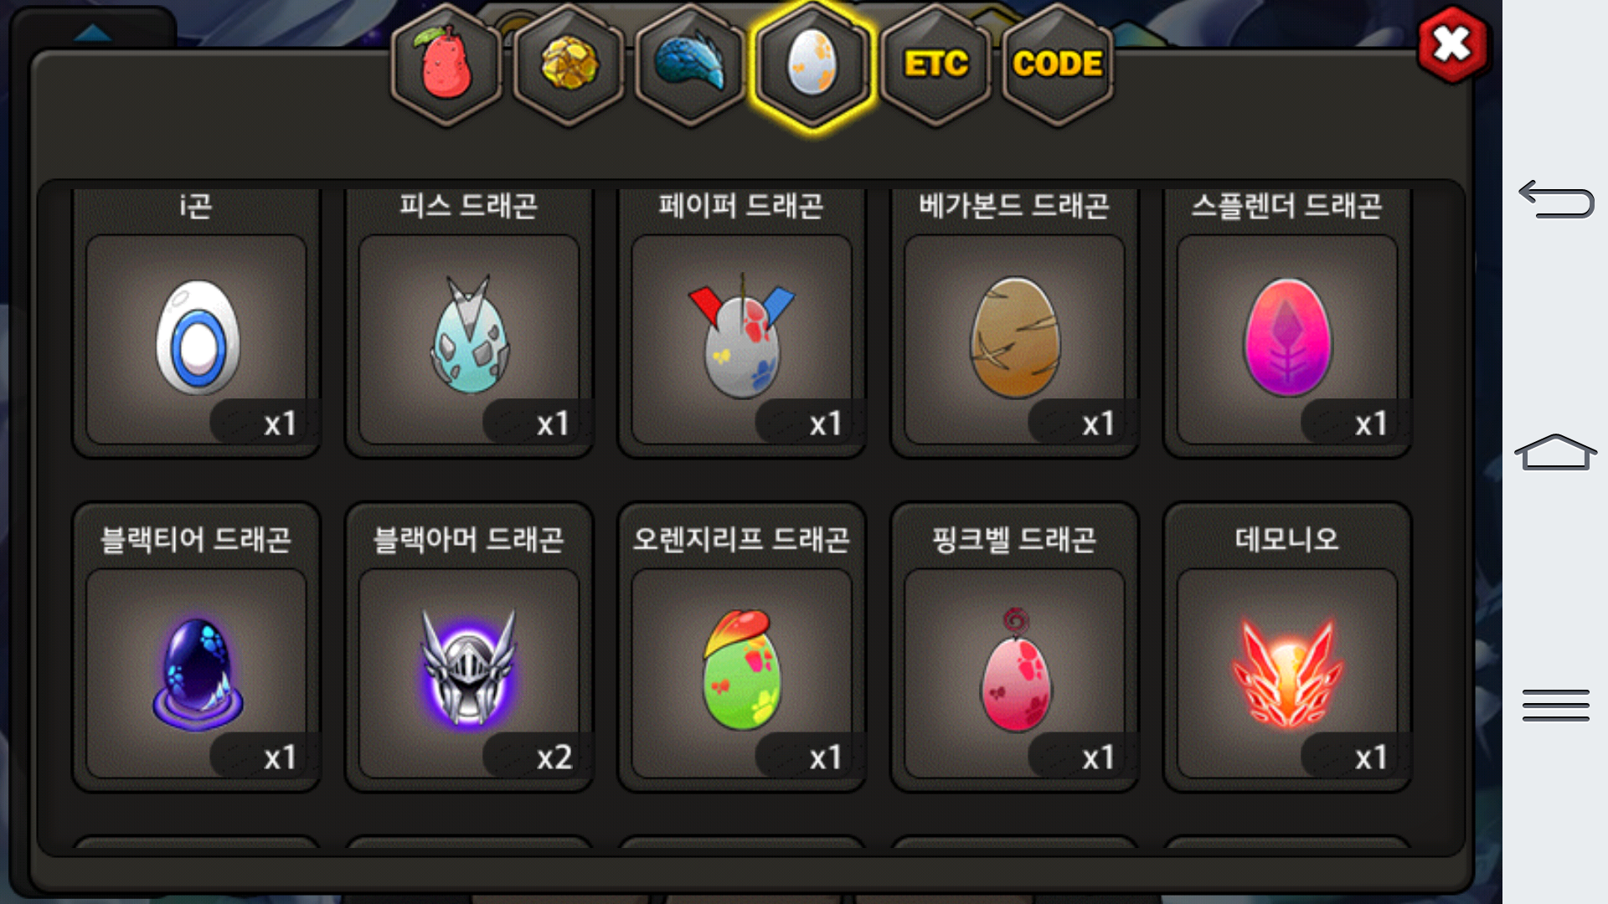
Task: Tap the Android home button
Action: pyautogui.click(x=1556, y=452)
